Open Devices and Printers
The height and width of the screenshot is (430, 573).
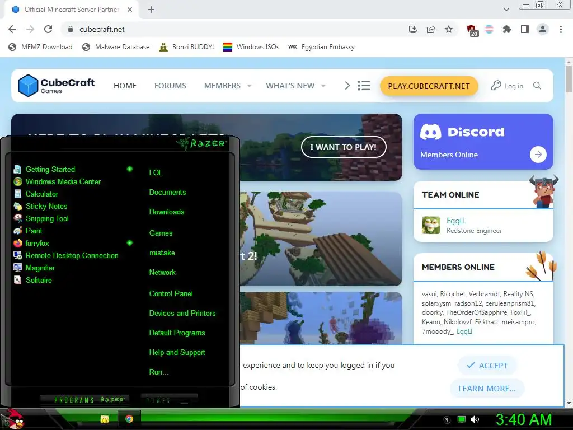click(x=182, y=314)
